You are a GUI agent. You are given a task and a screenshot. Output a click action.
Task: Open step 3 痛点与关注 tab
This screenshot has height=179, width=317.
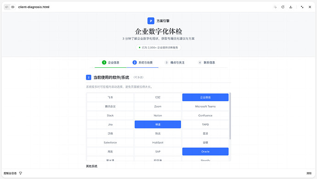point(175,63)
